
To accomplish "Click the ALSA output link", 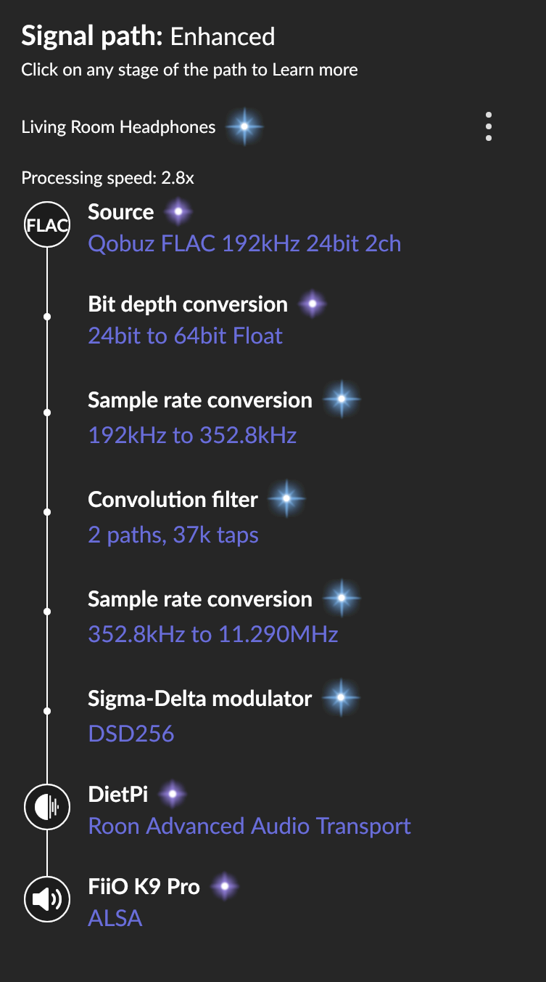I will coord(115,918).
